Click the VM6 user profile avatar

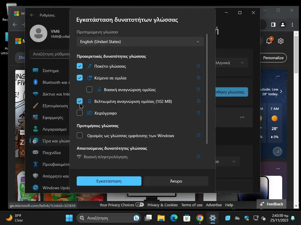39,33
